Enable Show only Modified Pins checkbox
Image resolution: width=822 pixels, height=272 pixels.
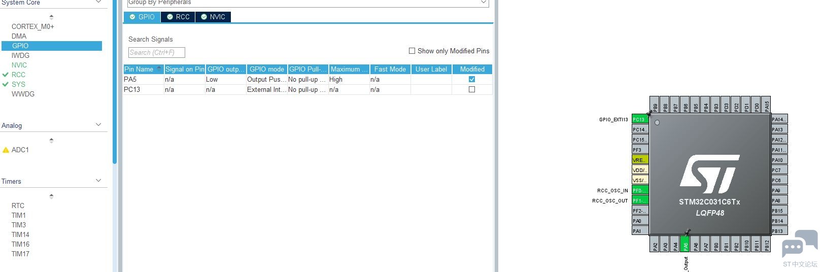(x=412, y=51)
